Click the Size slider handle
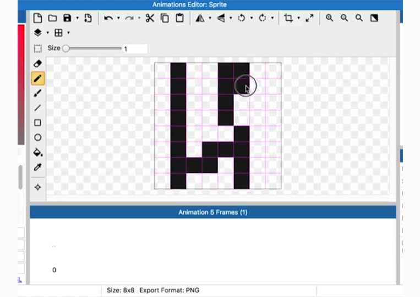Screen dimensions: 420x297 tap(66, 48)
